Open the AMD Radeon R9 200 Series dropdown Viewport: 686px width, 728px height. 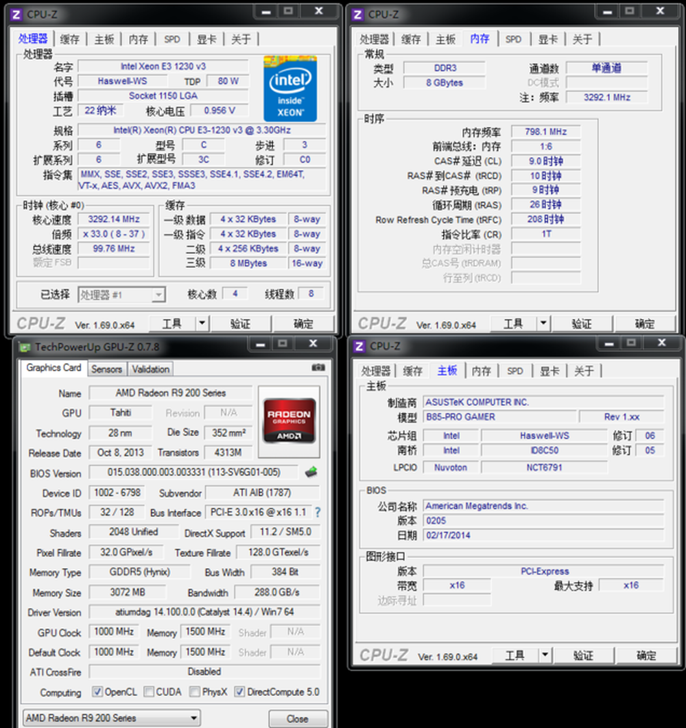pos(111,718)
